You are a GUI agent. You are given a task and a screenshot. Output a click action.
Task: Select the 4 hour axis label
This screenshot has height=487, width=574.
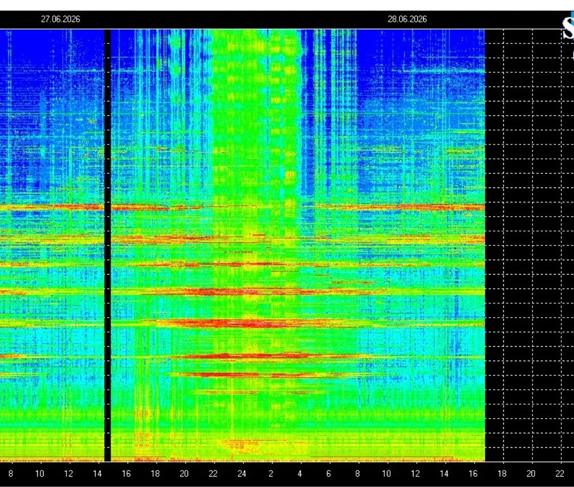299,474
